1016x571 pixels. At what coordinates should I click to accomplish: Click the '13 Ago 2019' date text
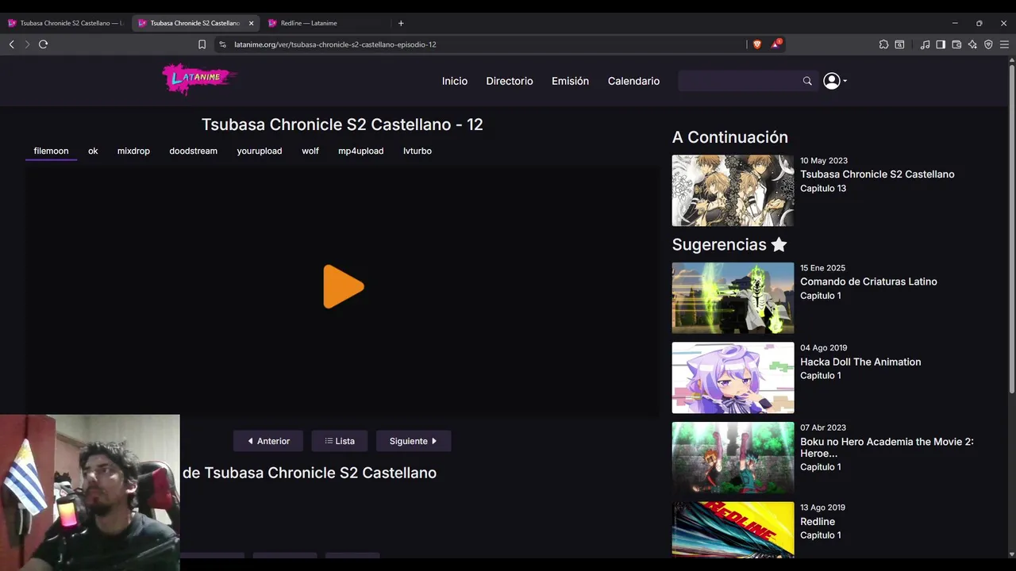coord(822,508)
